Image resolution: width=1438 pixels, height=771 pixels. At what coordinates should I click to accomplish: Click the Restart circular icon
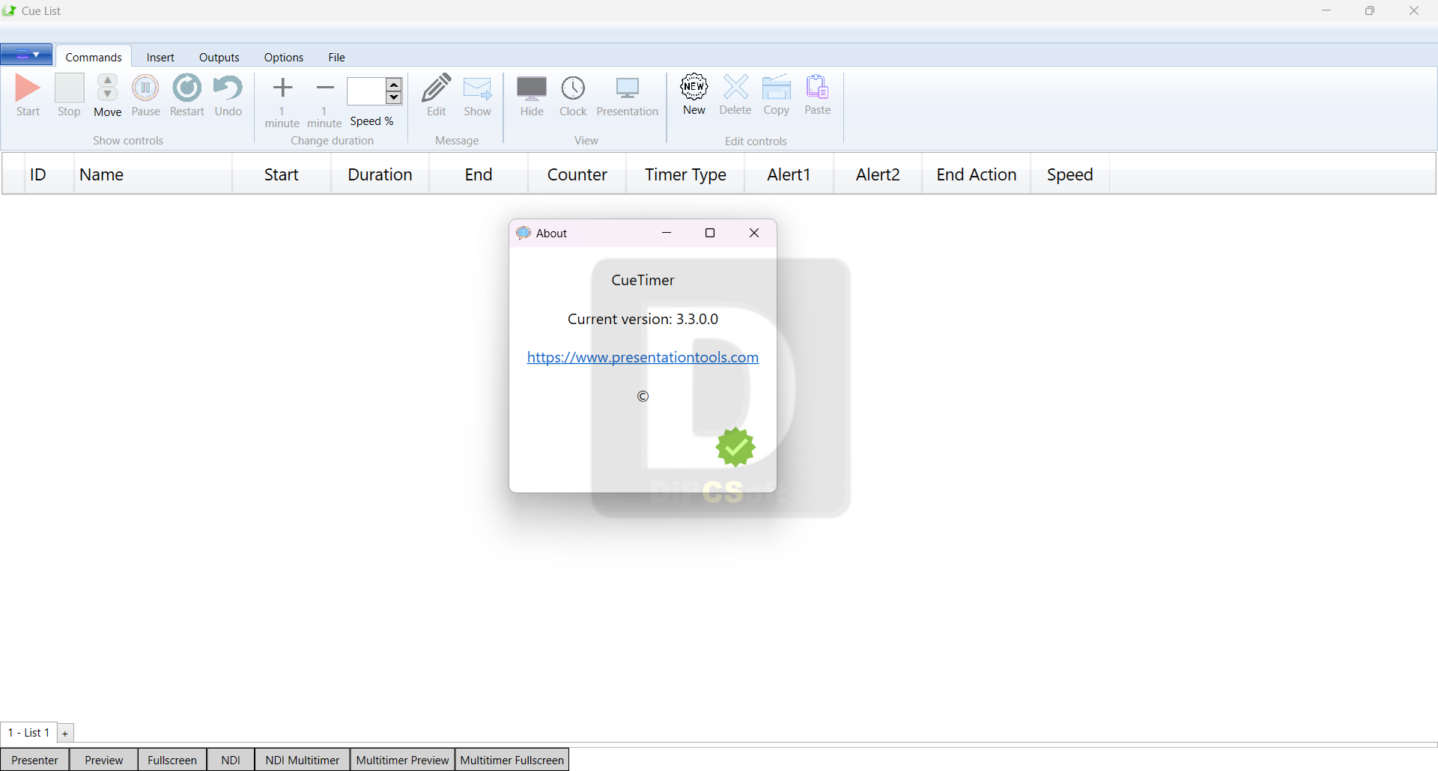[x=186, y=88]
